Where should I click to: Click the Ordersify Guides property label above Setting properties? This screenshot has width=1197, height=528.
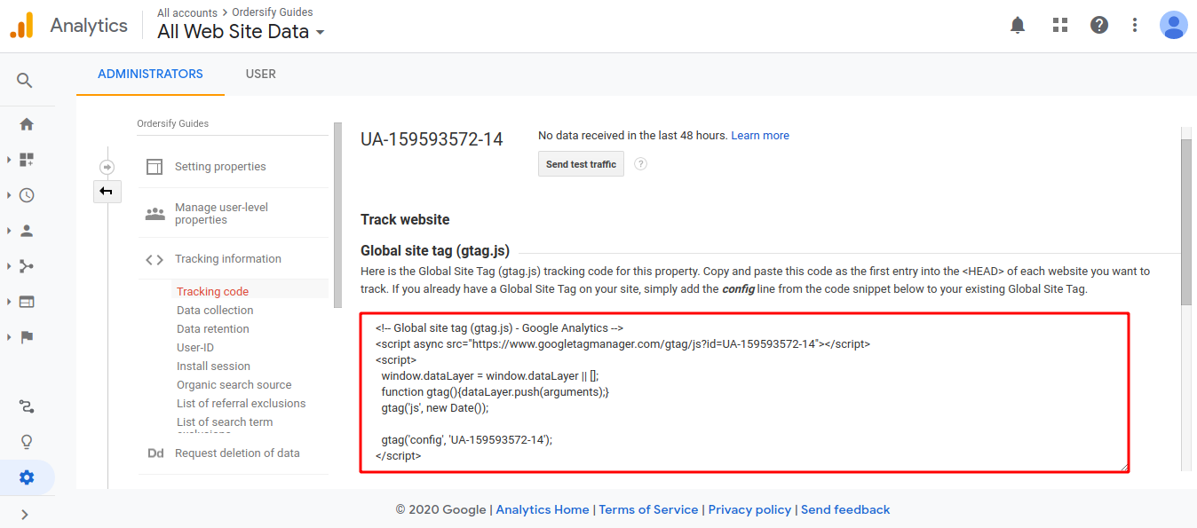173,123
